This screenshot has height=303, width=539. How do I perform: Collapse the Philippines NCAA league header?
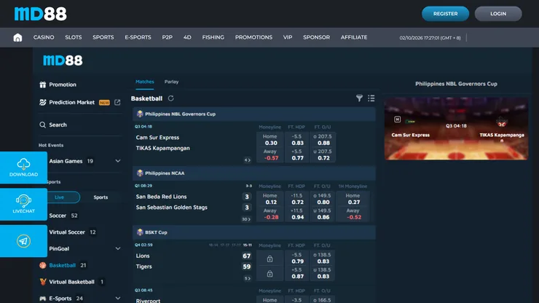[253, 173]
